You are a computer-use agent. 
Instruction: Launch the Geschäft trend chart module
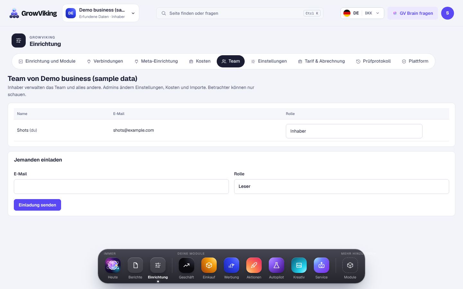coord(186,265)
